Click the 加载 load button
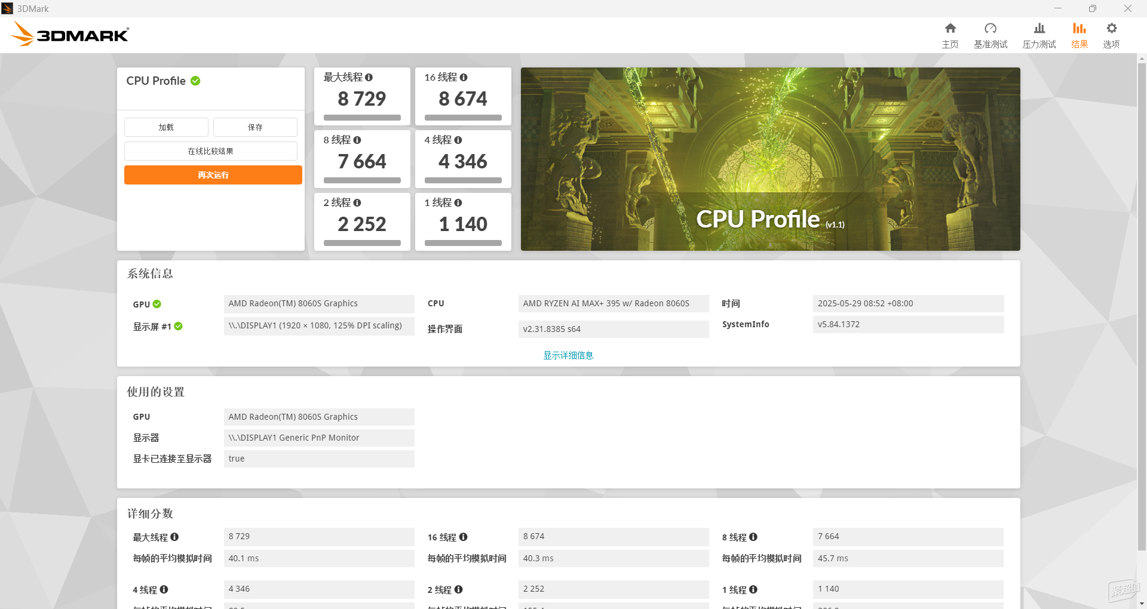Screen dimensions: 1147x609 pyautogui.click(x=166, y=127)
